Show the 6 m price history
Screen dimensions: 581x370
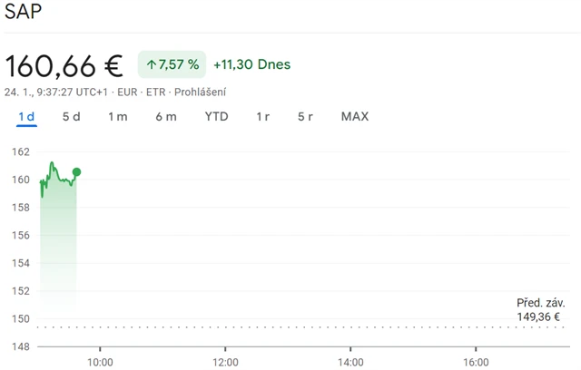tap(166, 117)
